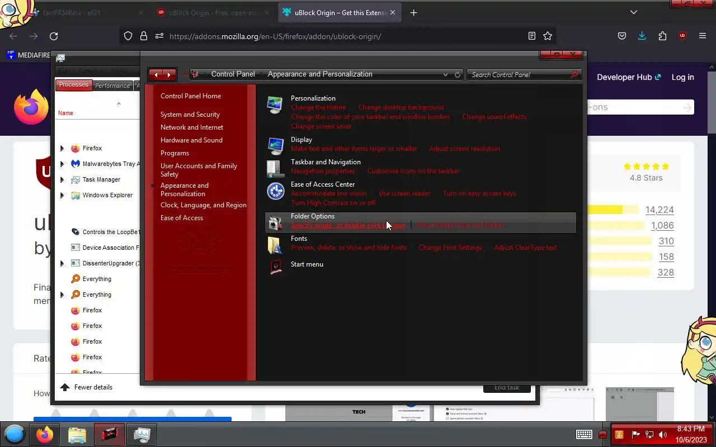The height and width of the screenshot is (447, 716).
Task: Open Action Center flag icon
Action: pos(635,434)
